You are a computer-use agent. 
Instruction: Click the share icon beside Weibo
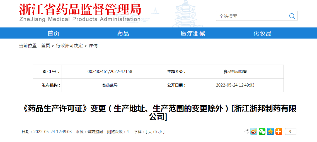pyautogui.click(x=246, y=131)
